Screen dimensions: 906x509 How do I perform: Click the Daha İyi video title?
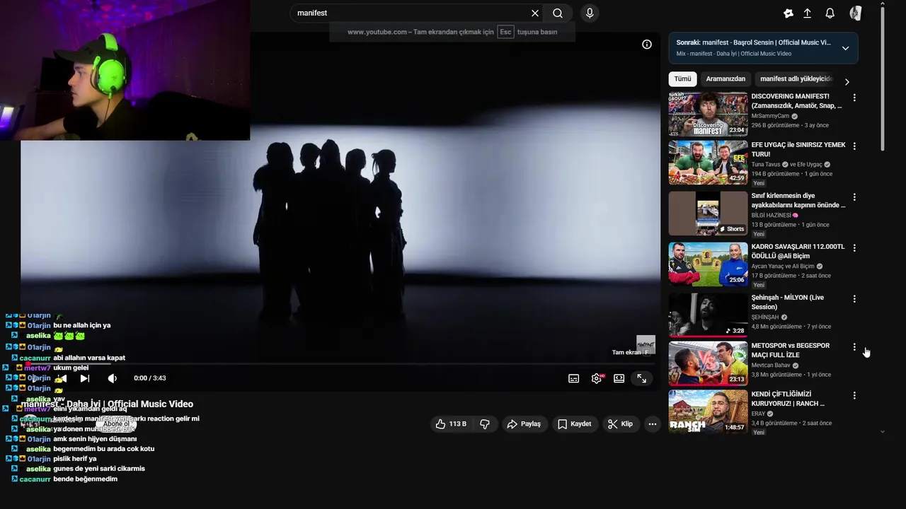(107, 404)
